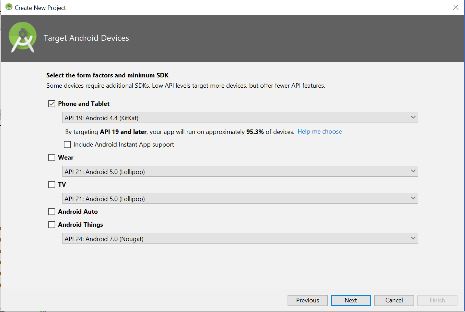Viewport: 465px width, 312px height.
Task: Enable the TV form factor
Action: [x=51, y=184]
